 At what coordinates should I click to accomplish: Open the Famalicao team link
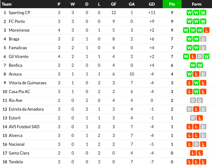(18, 48)
